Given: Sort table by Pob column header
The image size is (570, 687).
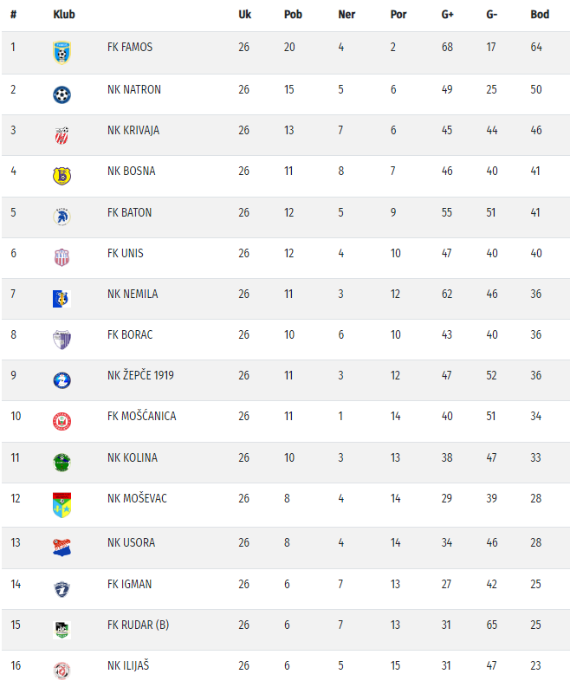Looking at the screenshot, I should [293, 14].
